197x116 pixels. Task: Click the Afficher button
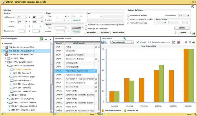pos(182,28)
